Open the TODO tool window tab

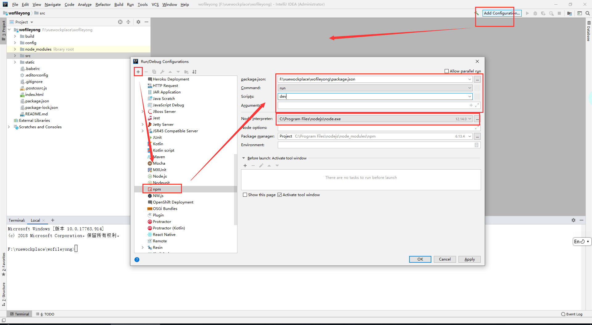45,314
